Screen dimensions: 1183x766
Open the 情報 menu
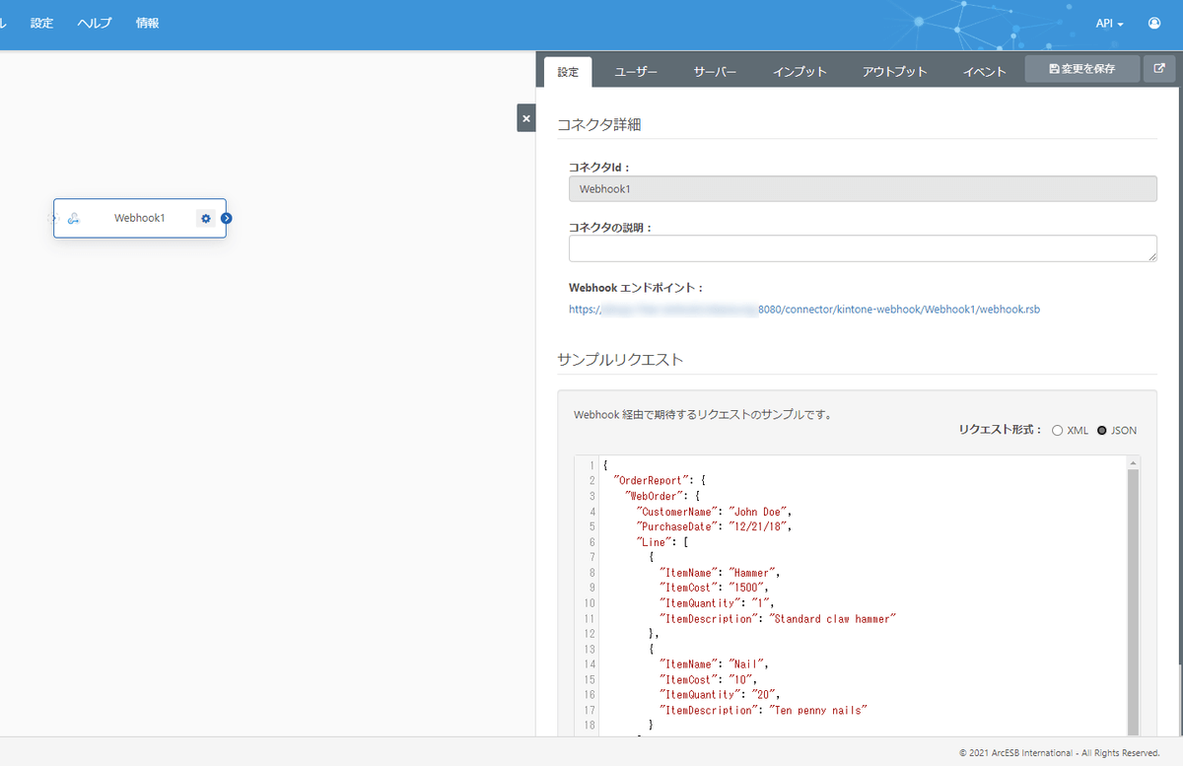(148, 23)
